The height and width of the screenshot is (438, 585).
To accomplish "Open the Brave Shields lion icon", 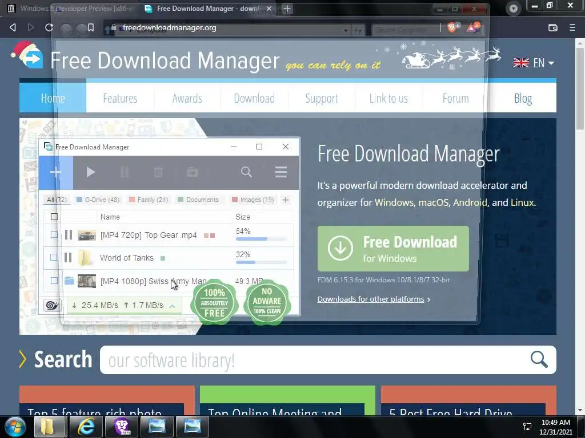I will (452, 27).
